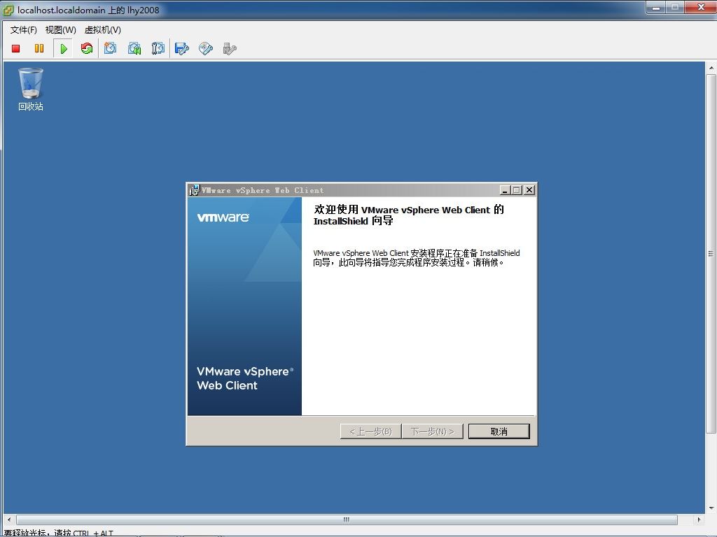Click the USB device connect icon
The image size is (717, 537).
click(230, 48)
